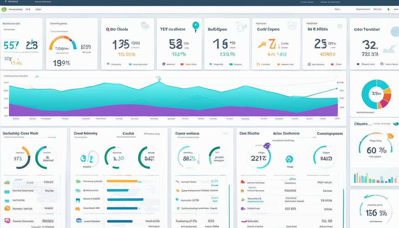Viewport: 399px width, 228px height.
Task: Click the orange circle icon in the list under the SR% ring
Action: pyautogui.click(x=178, y=191)
